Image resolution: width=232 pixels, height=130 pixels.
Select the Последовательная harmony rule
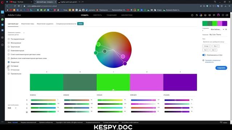(x=16, y=39)
